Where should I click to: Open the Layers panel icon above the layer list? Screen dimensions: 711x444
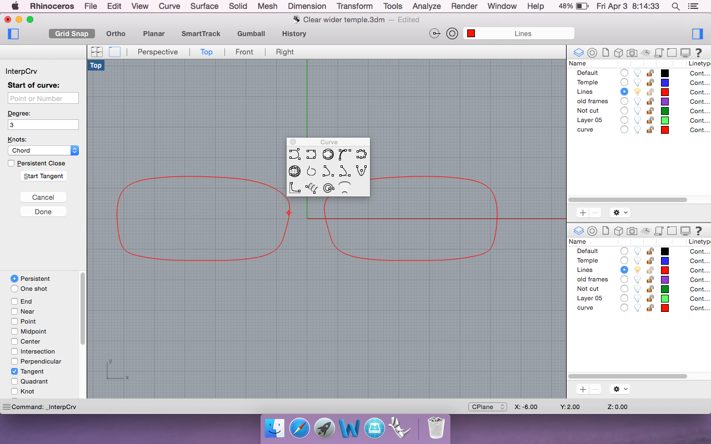[578, 52]
